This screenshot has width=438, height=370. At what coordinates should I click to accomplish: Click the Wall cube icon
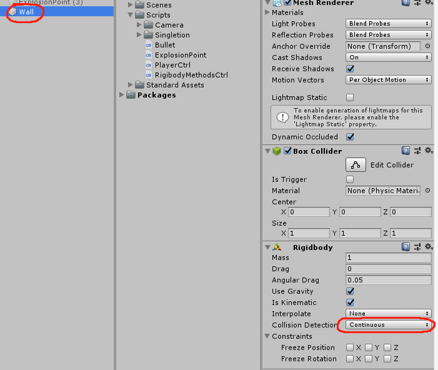coord(12,12)
